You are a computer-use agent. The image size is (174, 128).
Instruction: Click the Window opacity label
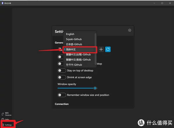(x=67, y=84)
